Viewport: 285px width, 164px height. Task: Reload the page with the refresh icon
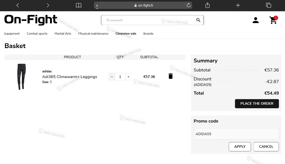(x=188, y=5)
